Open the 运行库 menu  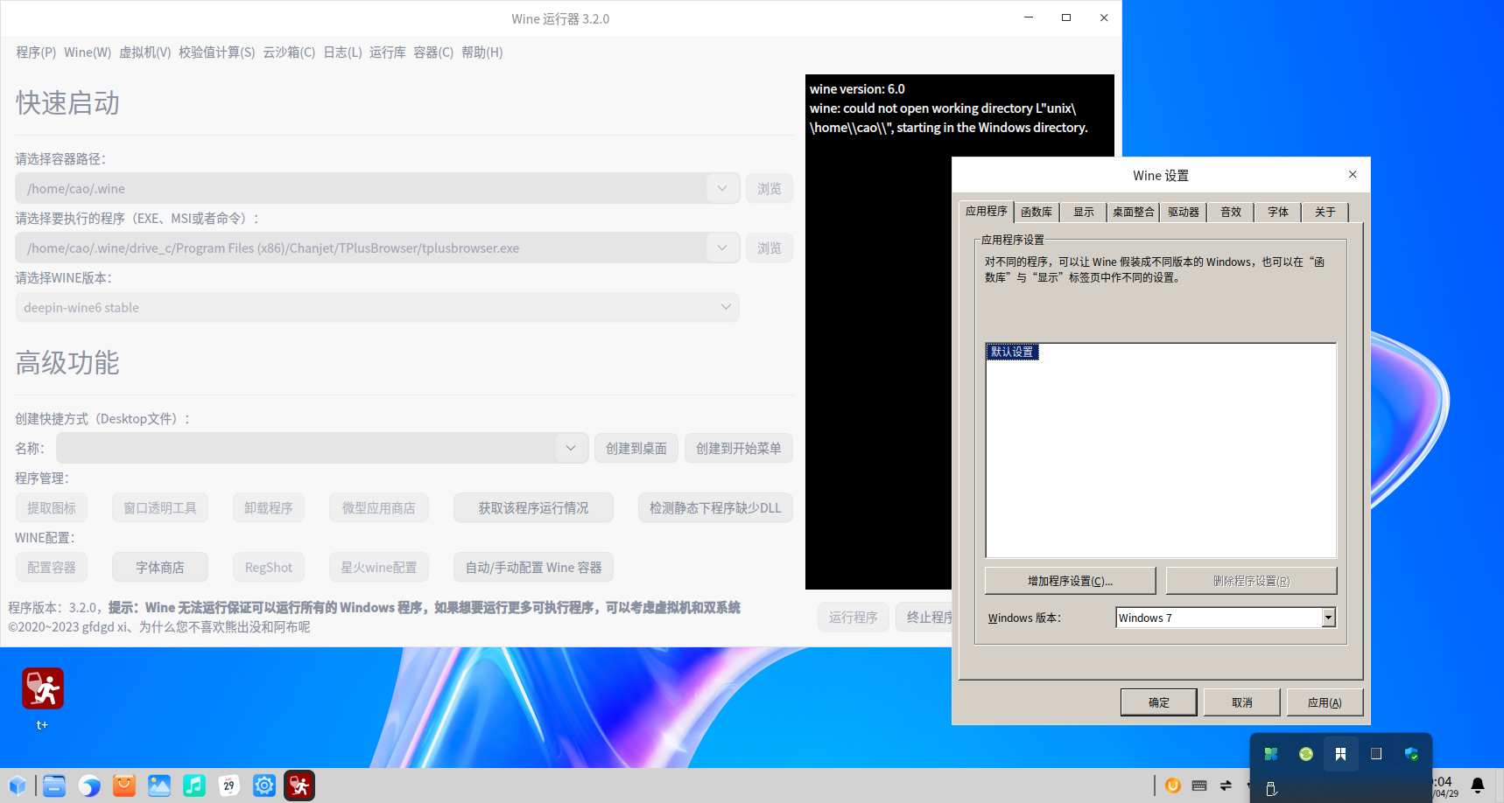(x=388, y=52)
